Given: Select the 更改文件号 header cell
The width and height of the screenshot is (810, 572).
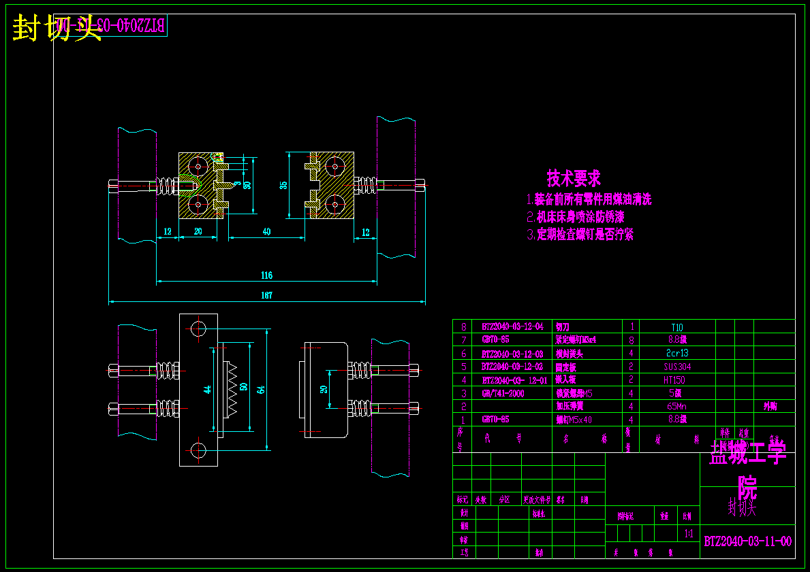Looking at the screenshot, I should (x=537, y=500).
